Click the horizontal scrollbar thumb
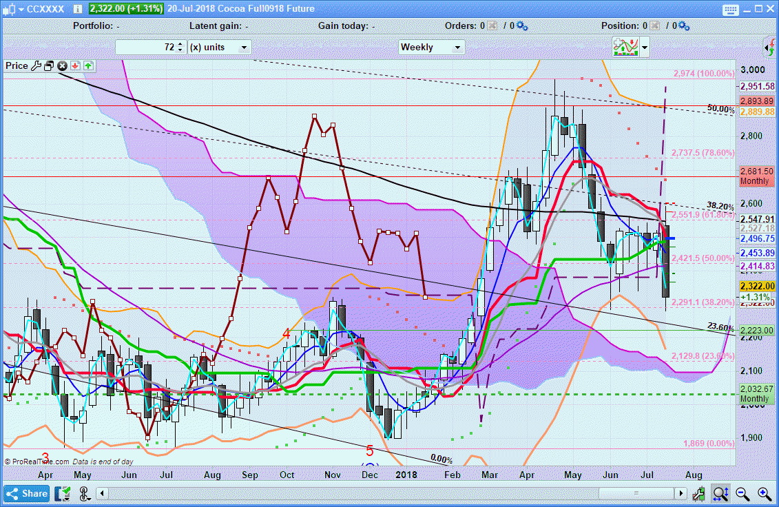The height and width of the screenshot is (507, 779). (636, 494)
